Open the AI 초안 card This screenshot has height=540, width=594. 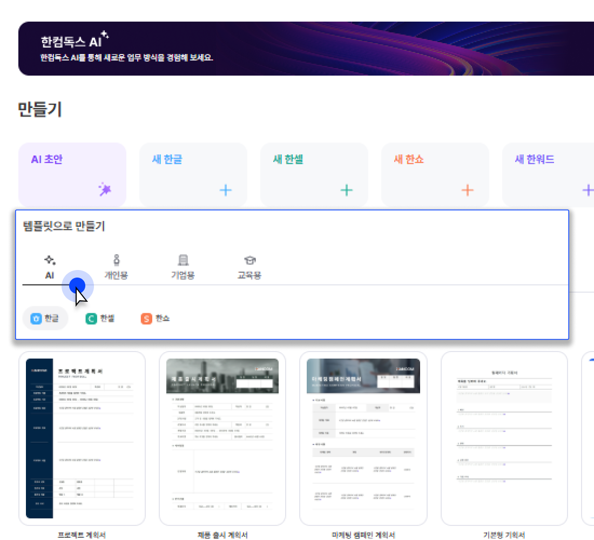[72, 175]
